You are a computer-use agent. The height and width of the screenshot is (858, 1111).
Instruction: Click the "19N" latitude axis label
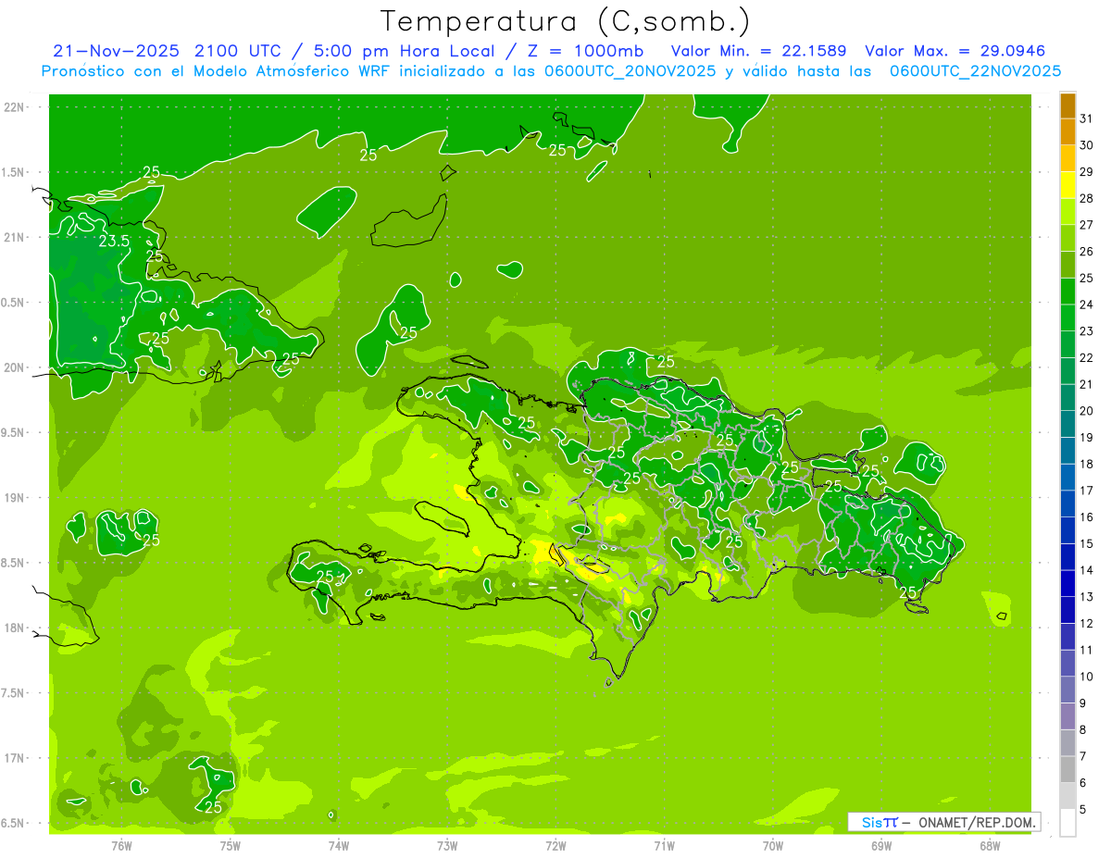(x=14, y=498)
